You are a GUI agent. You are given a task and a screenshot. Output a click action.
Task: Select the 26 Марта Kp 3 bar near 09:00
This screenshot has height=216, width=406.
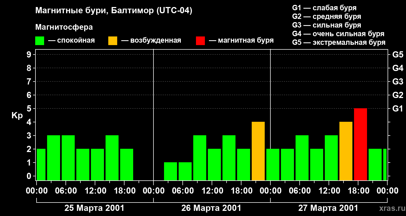coord(200,158)
